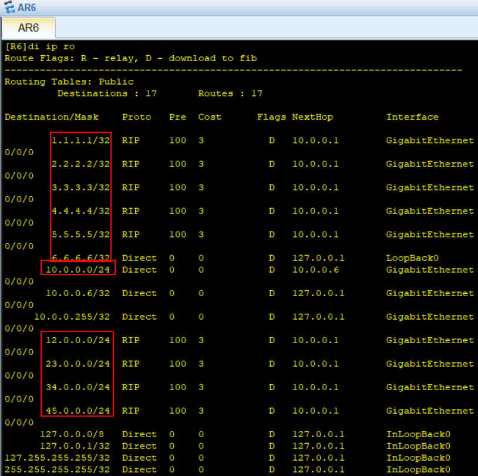Click destination 5.5.5.5/32
Screen dimensions: 478x476
pyautogui.click(x=81, y=234)
